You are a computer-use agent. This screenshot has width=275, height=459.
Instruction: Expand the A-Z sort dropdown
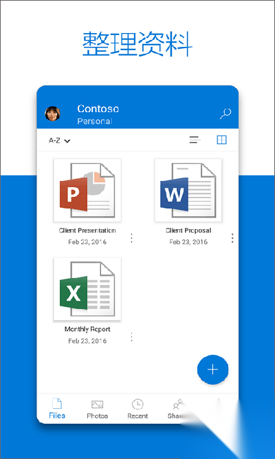click(59, 141)
